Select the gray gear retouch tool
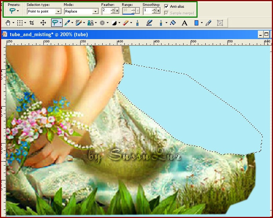Image resolution: width=273 pixels, height=218 pixels. pyautogui.click(x=102, y=23)
